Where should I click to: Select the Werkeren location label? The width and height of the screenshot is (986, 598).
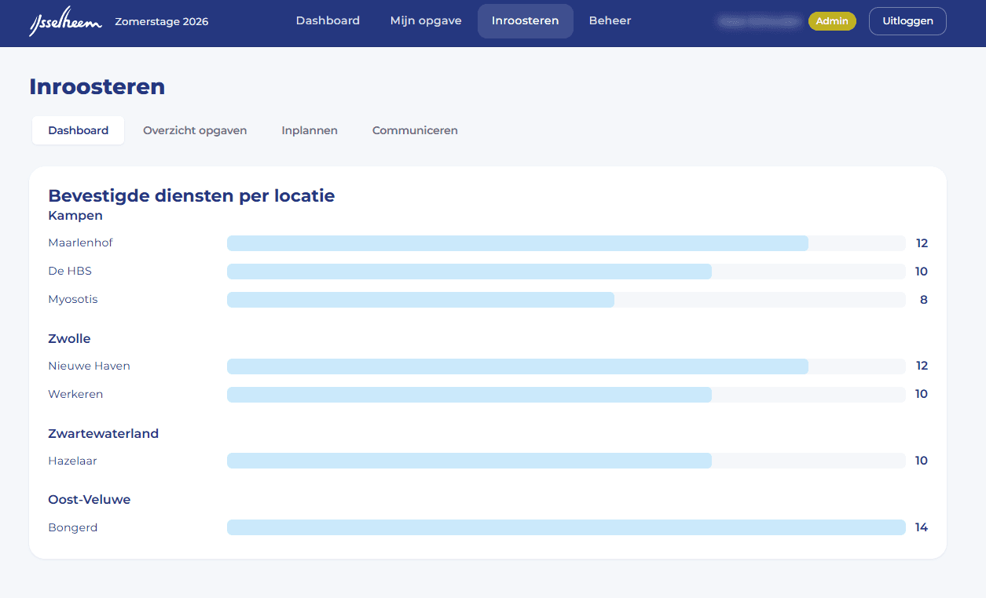click(x=75, y=394)
